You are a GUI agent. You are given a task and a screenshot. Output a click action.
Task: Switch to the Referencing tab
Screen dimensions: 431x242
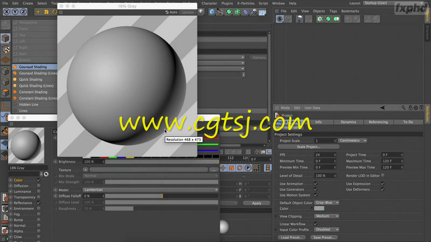(378, 122)
